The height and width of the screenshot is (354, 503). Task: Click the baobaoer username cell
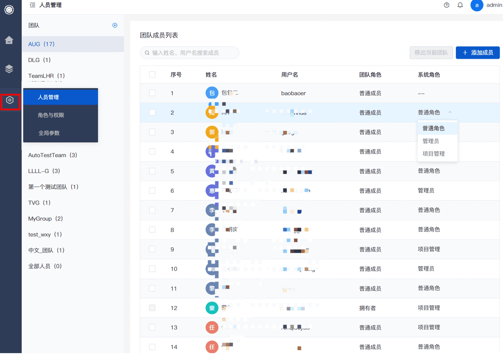click(x=293, y=93)
